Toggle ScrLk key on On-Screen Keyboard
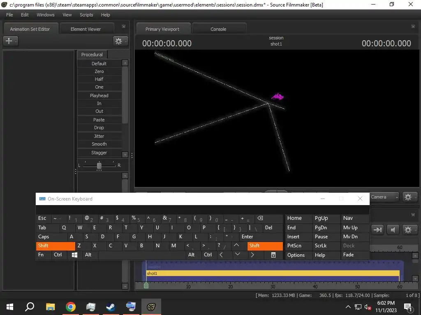The width and height of the screenshot is (421, 315). (x=326, y=246)
